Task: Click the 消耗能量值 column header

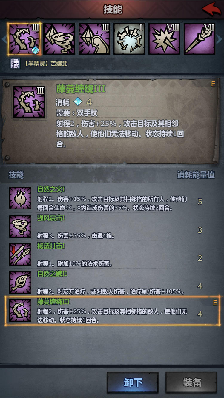Action: [196, 175]
